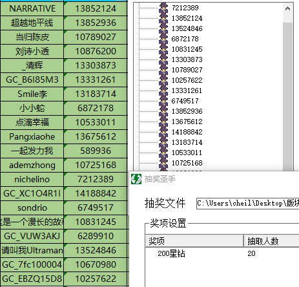299x287 pixels.
Task: Click the nichelino name cell
Action: pos(32,179)
